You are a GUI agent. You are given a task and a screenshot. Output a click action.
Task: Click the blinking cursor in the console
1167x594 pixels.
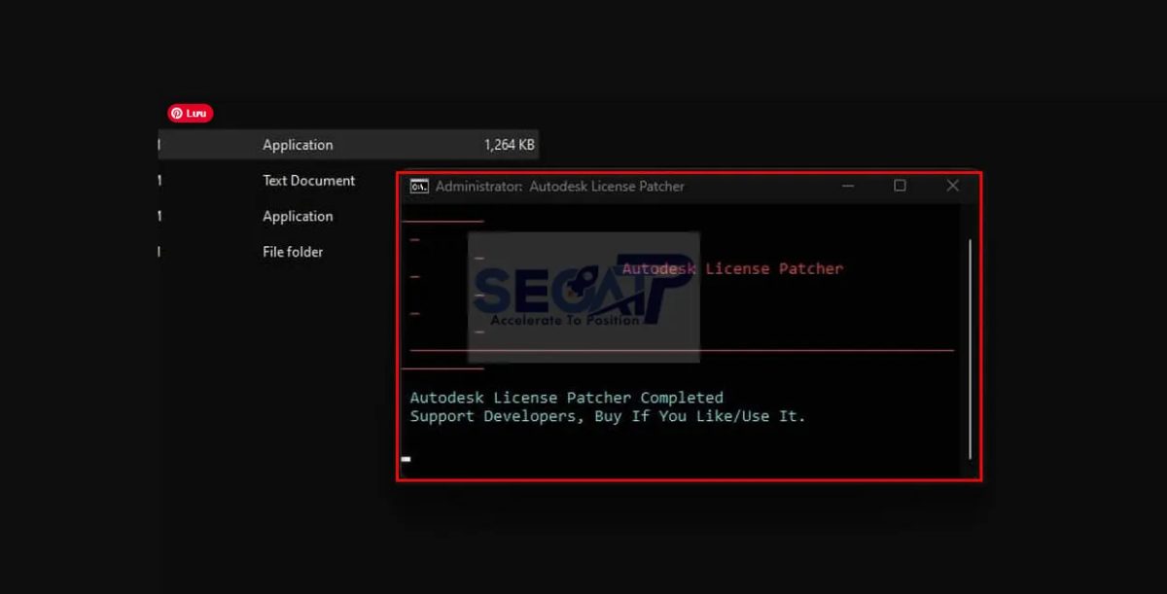pos(406,459)
